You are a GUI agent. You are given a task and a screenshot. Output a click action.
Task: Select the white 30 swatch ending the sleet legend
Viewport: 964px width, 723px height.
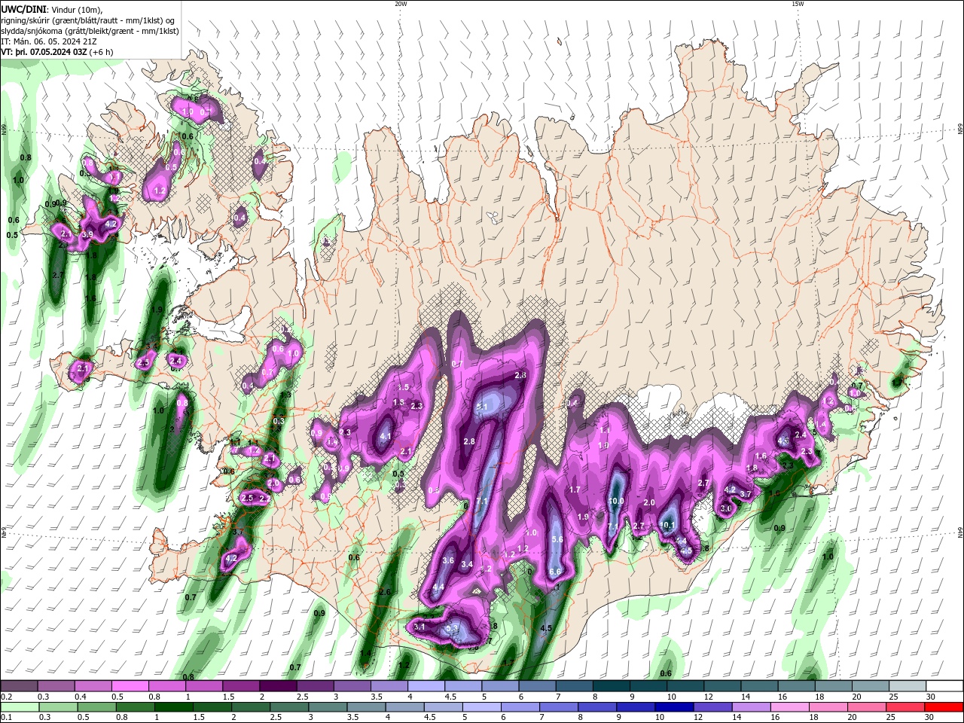click(x=944, y=686)
